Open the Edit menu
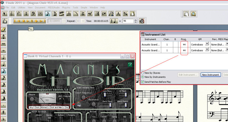This screenshot has height=122, width=228. pos(13,7)
